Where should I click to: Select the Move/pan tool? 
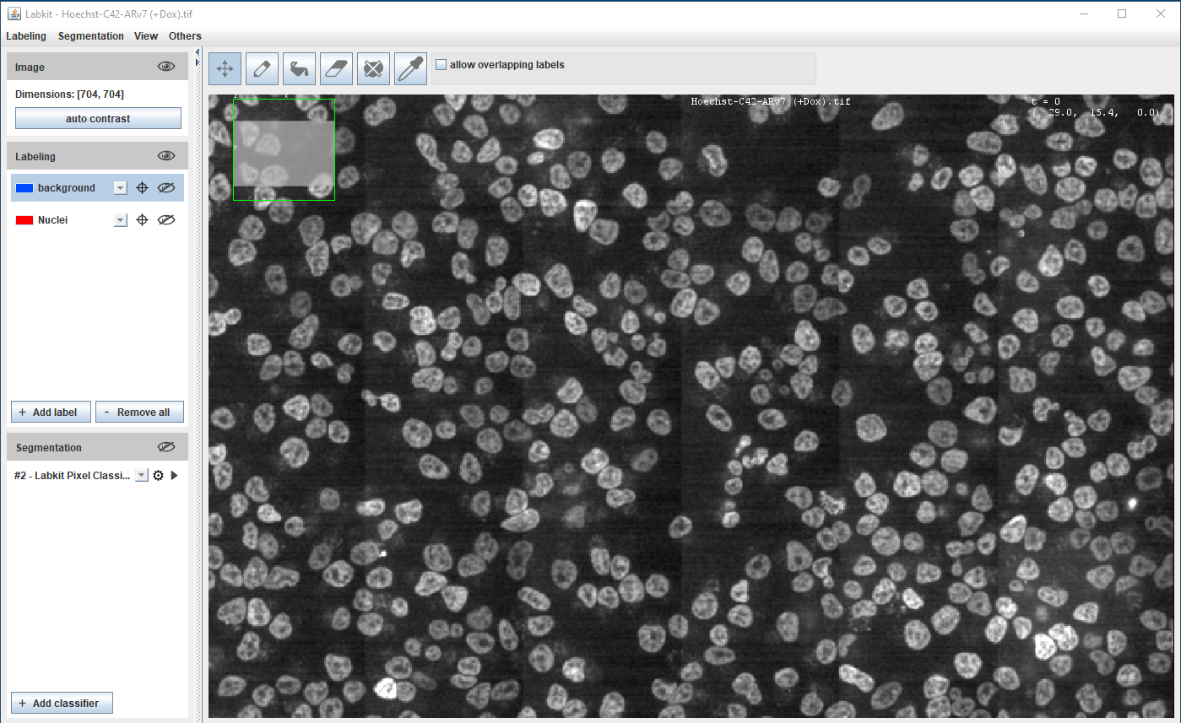pos(225,69)
